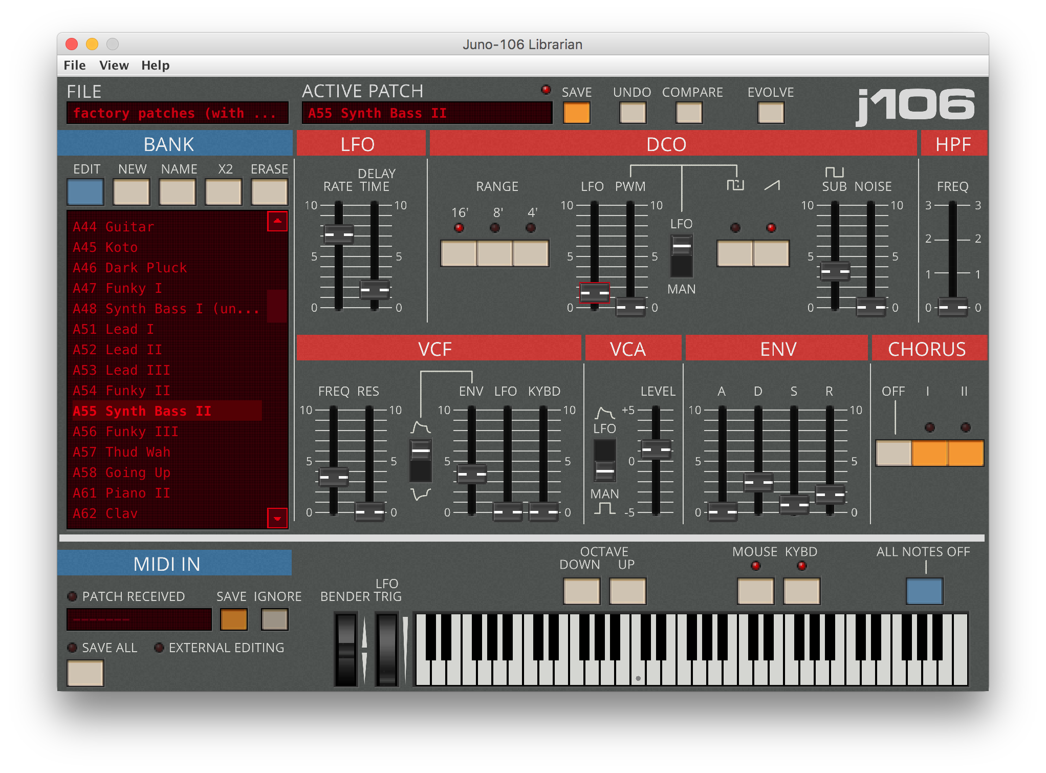Click the HPF FREQ slider handle
This screenshot has height=773, width=1046.
(x=953, y=307)
